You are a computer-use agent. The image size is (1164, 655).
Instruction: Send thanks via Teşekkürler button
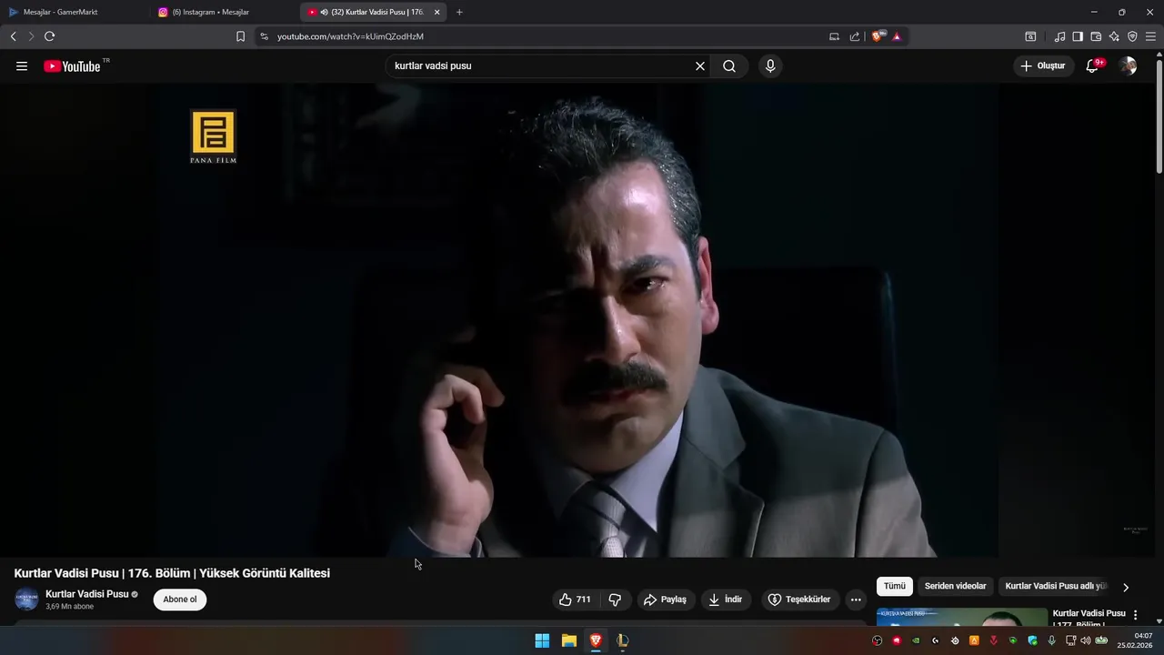click(799, 600)
